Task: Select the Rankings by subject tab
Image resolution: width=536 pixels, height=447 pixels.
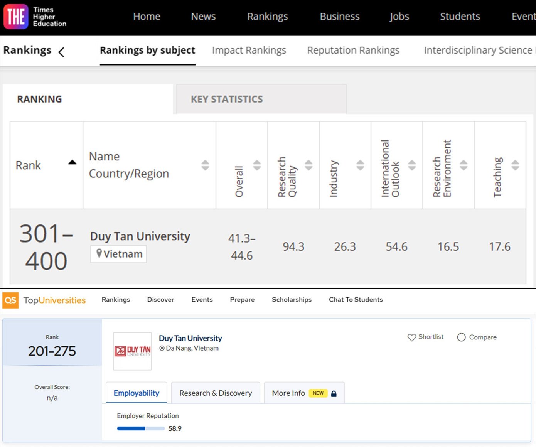Action: point(148,51)
